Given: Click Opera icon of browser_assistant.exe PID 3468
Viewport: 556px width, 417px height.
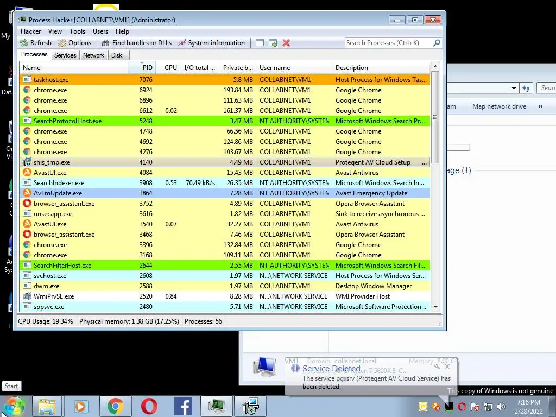Looking at the screenshot, I should coord(27,235).
